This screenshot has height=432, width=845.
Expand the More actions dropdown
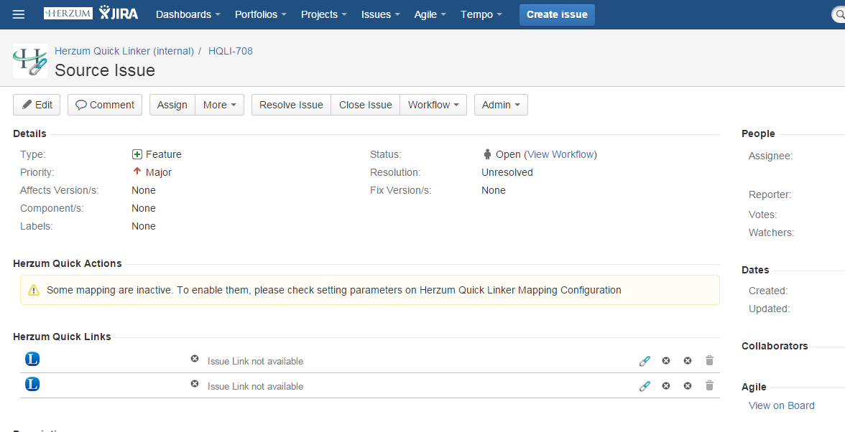click(x=219, y=105)
